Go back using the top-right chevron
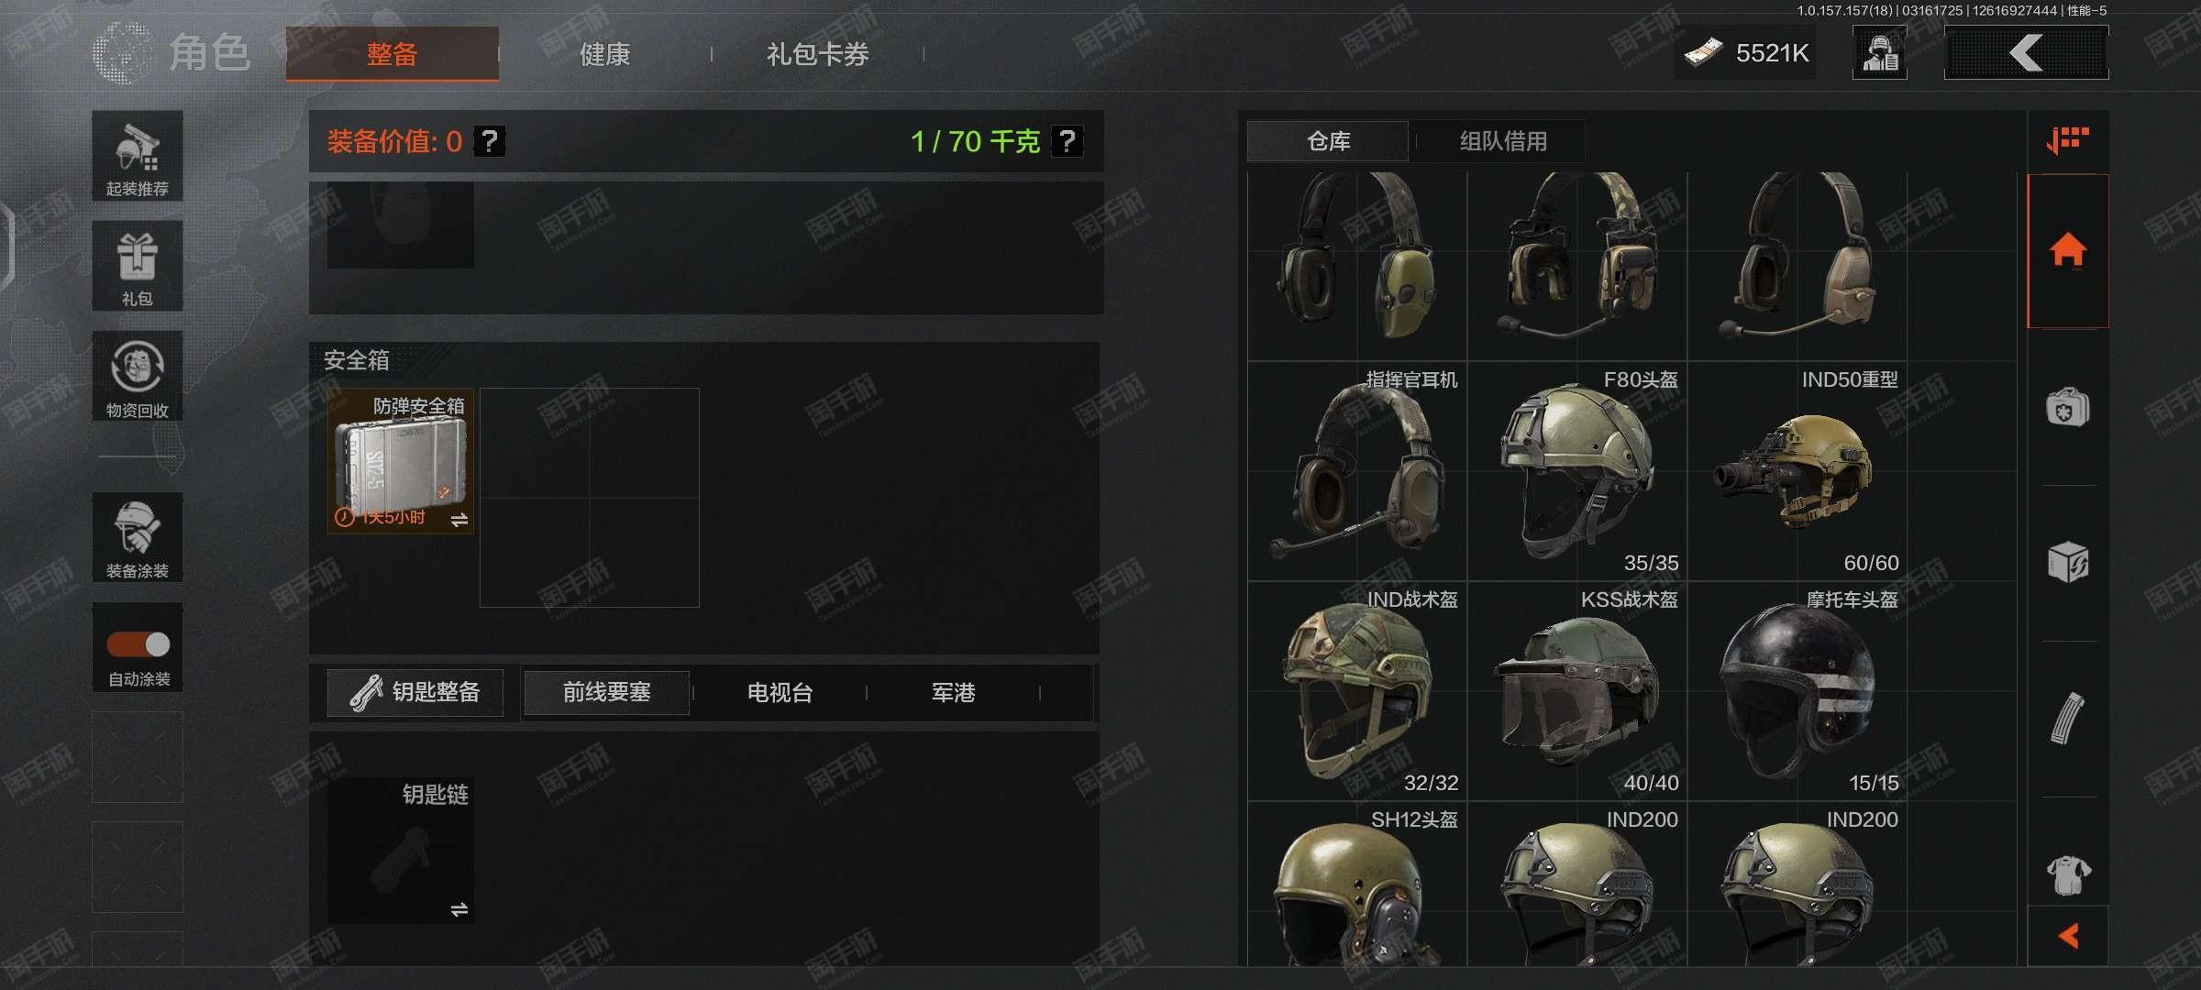The height and width of the screenshot is (990, 2201). (x=2027, y=52)
